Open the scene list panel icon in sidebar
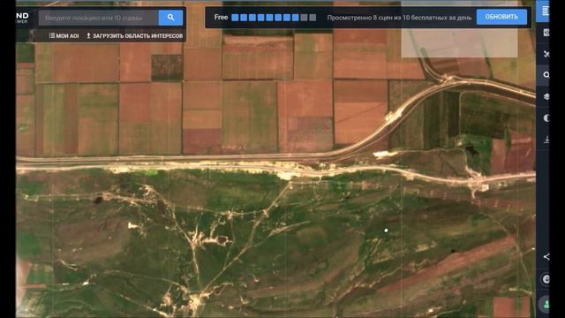This screenshot has height=318, width=565. point(545,11)
